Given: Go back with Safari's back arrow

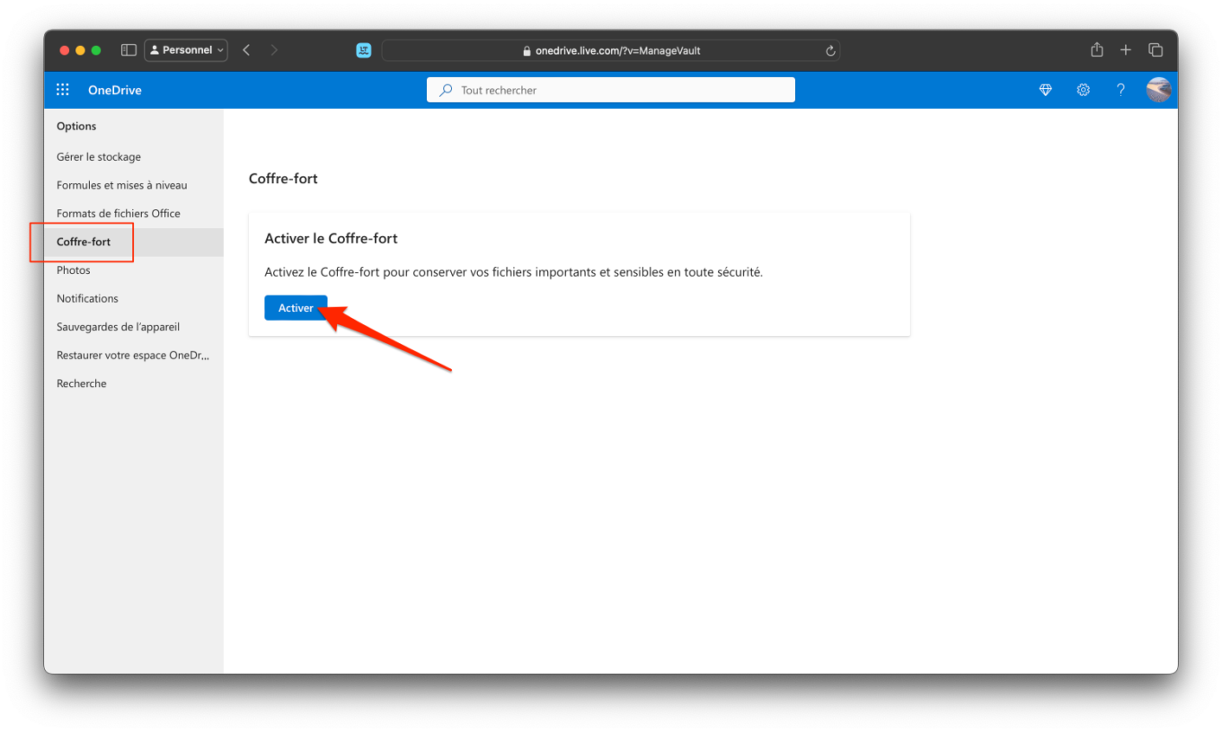Looking at the screenshot, I should [x=246, y=50].
